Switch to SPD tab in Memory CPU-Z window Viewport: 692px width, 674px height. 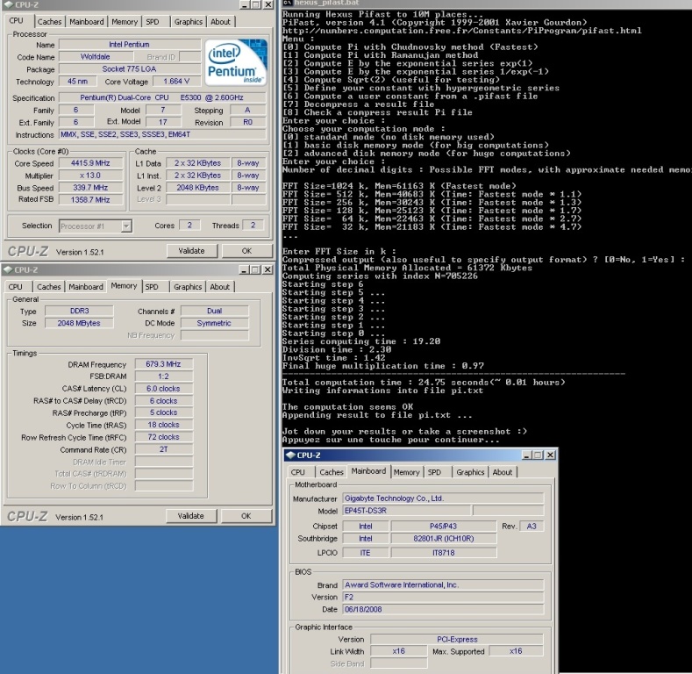(x=152, y=287)
